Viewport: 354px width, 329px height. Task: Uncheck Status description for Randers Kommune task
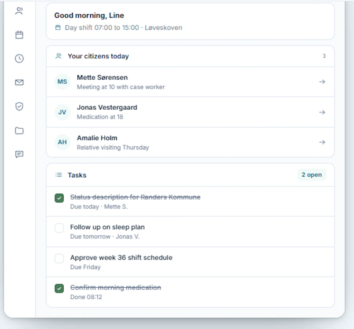[59, 198]
